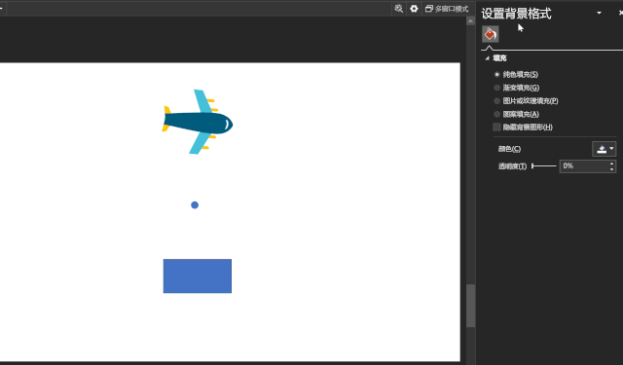Viewport: 623px width, 365px height.
Task: Select the paint bucket Fill tab icon
Action: pyautogui.click(x=491, y=34)
